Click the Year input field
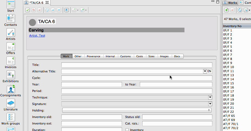Screen dimensions: 251x131 92,84
